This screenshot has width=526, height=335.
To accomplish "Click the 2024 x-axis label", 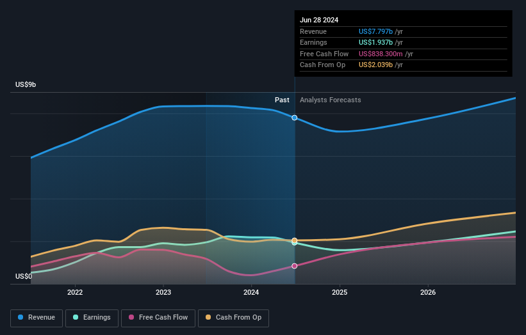I will coord(251,292).
